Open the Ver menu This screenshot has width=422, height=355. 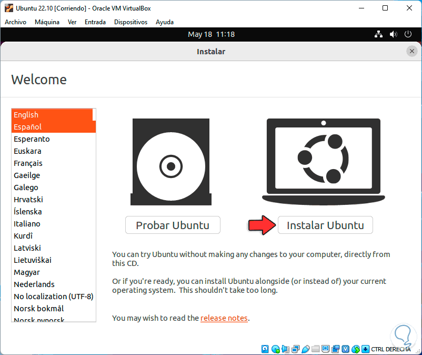coord(72,22)
